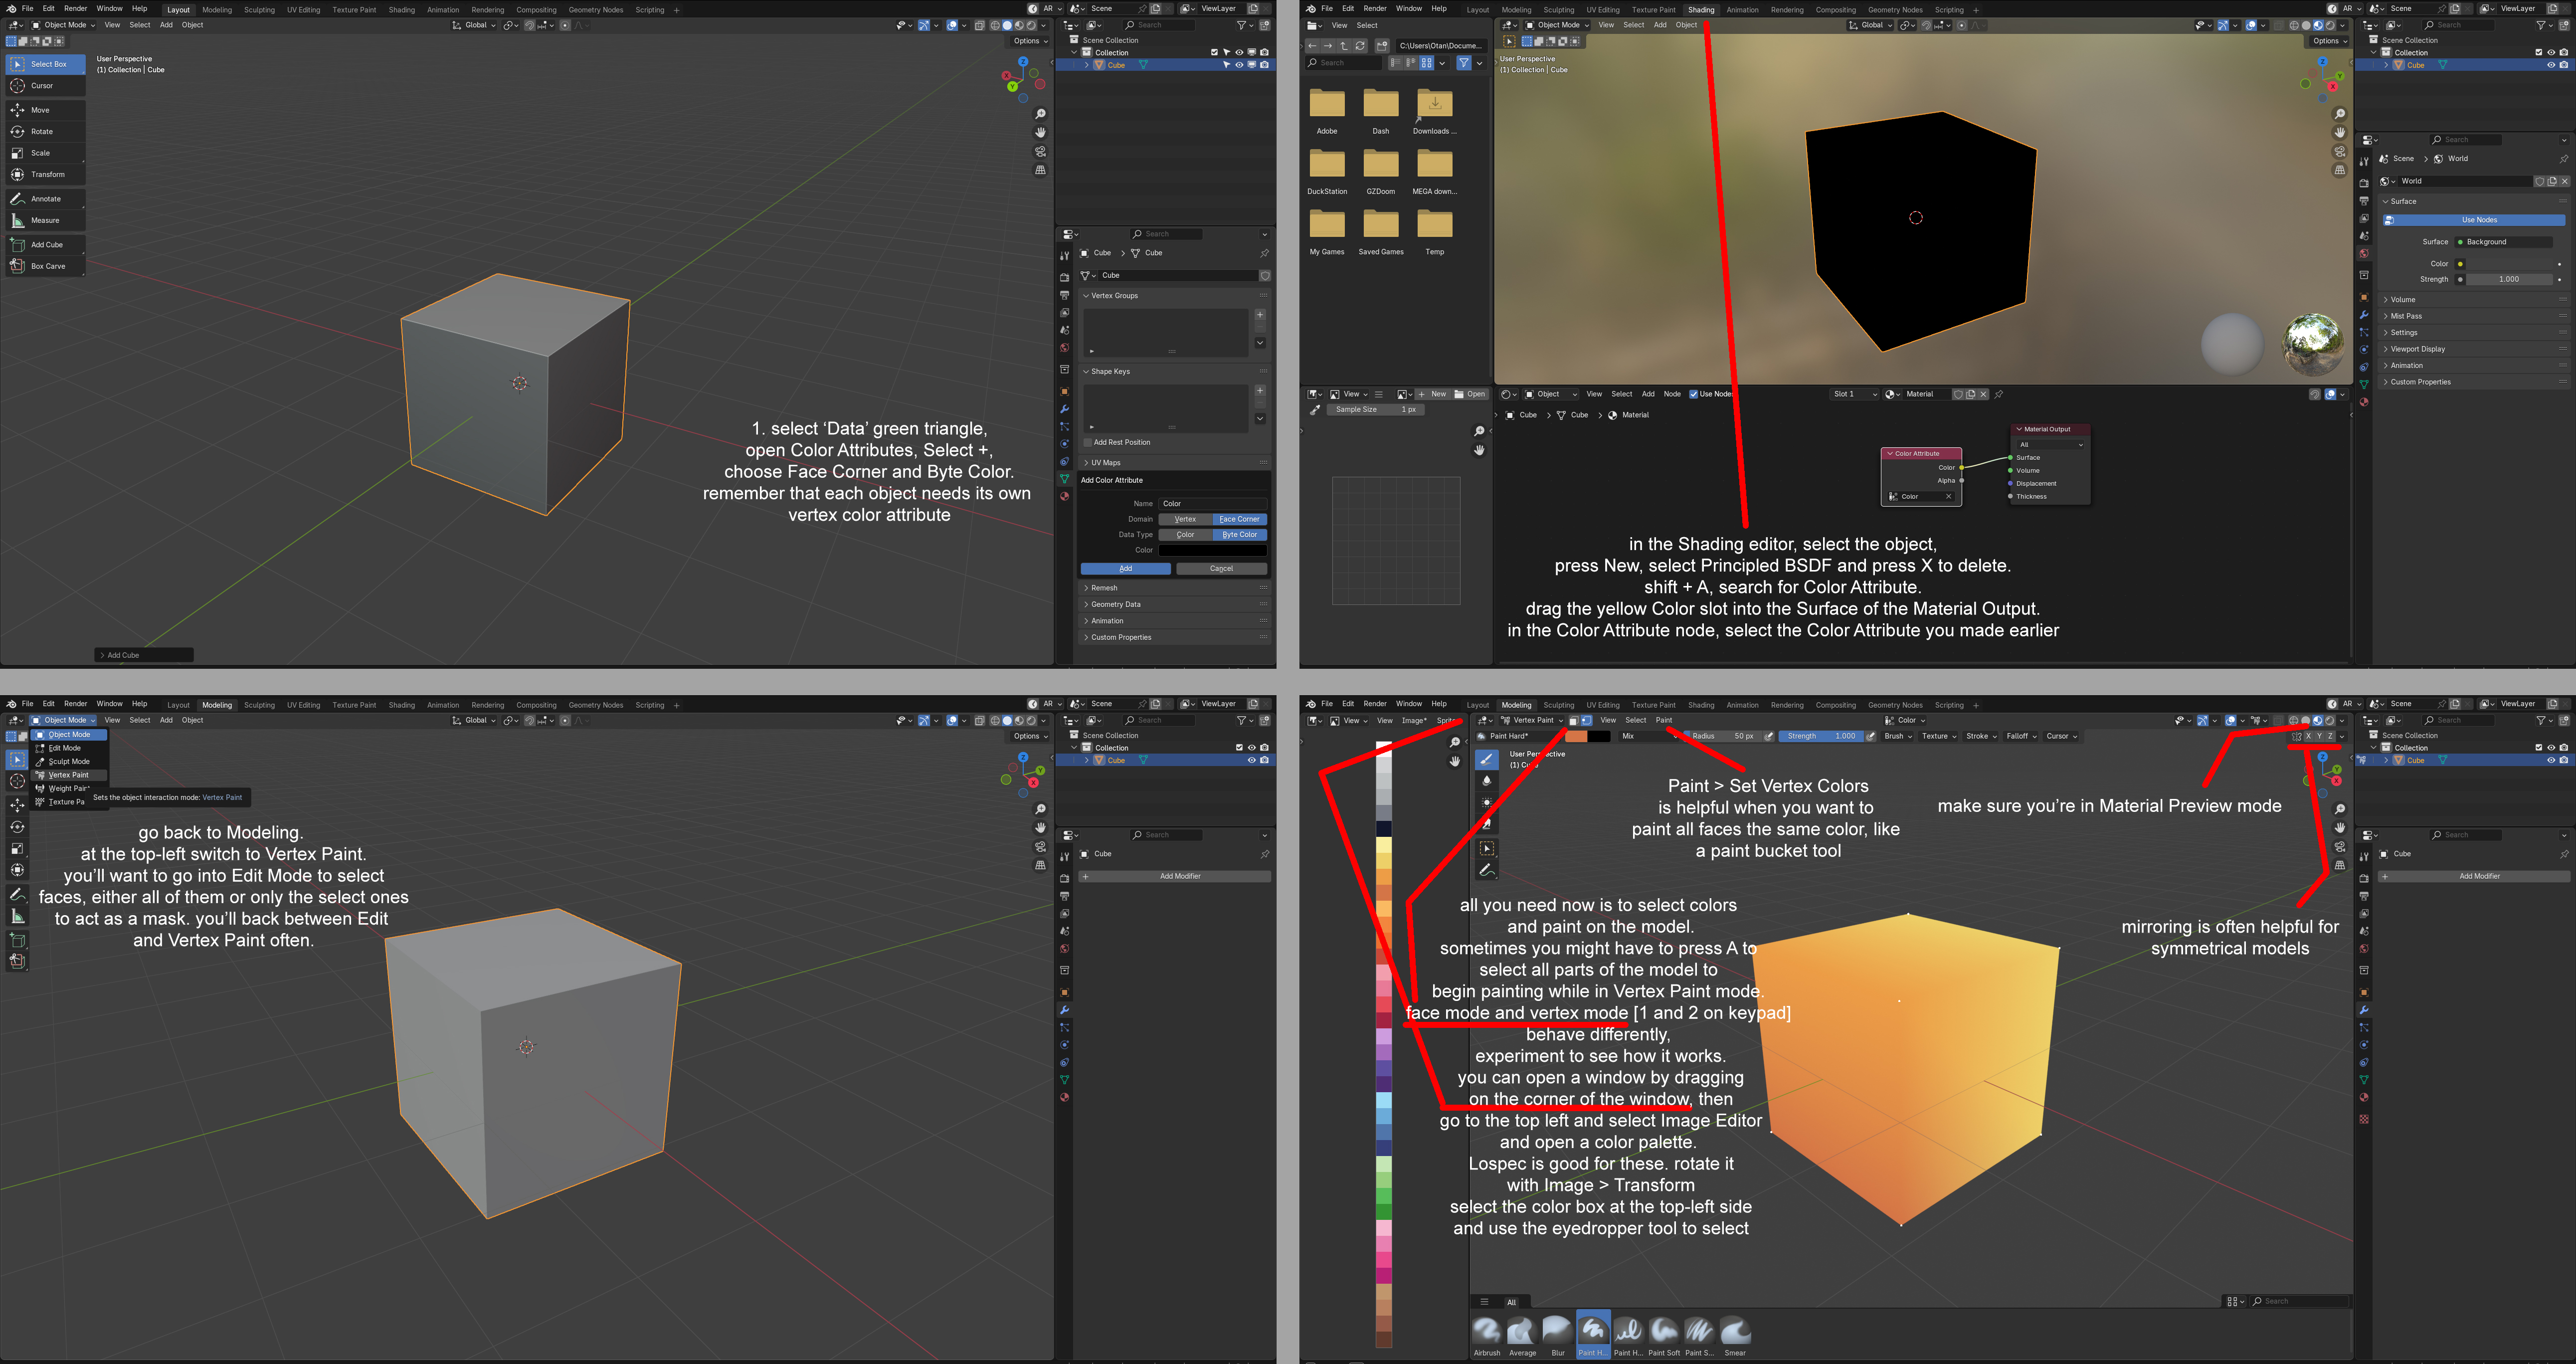Select Transform tool in top-left Blender window
This screenshot has width=2576, height=1364.
[45, 174]
